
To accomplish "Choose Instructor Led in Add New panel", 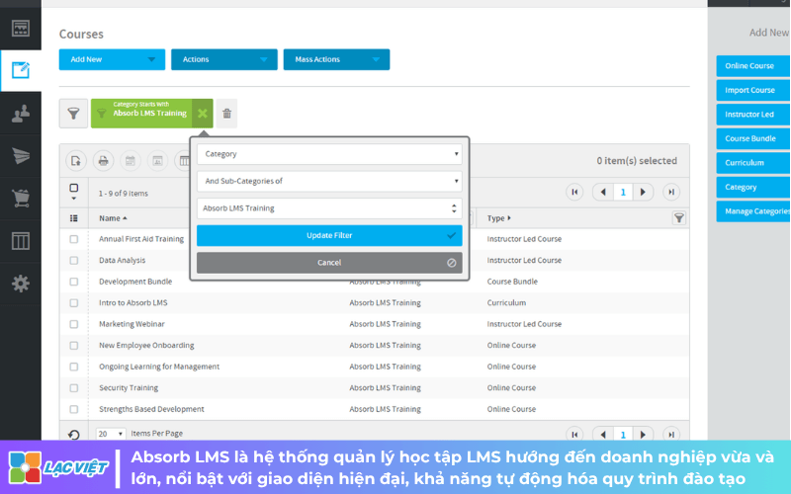I will pyautogui.click(x=753, y=115).
